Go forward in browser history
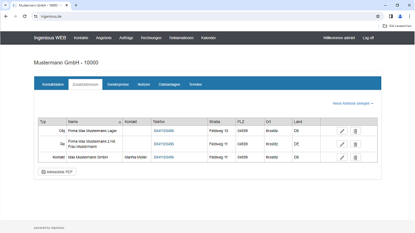Image resolution: width=415 pixels, height=233 pixels. coord(16,17)
